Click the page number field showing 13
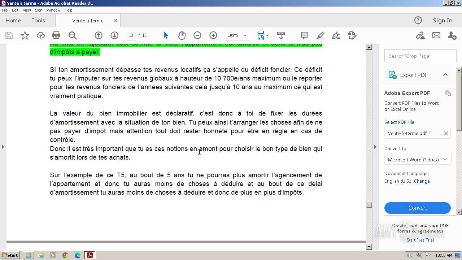 (x=131, y=35)
